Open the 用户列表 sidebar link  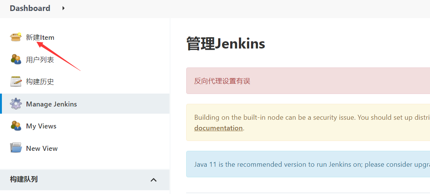pos(40,59)
